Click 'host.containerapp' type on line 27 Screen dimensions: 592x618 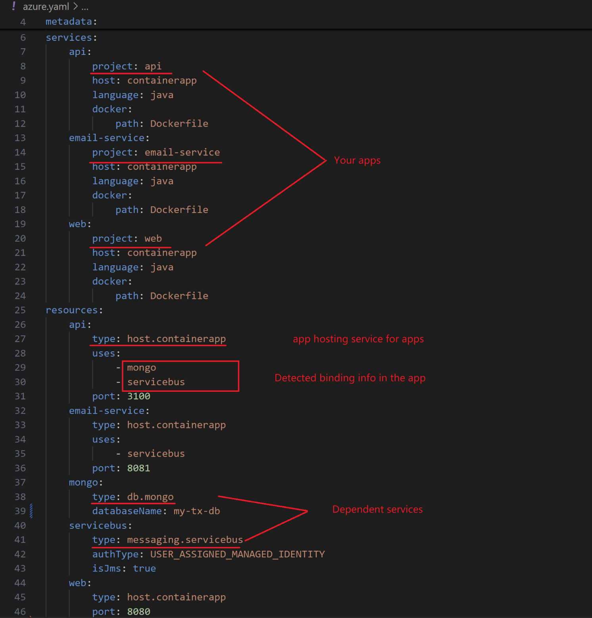(176, 339)
